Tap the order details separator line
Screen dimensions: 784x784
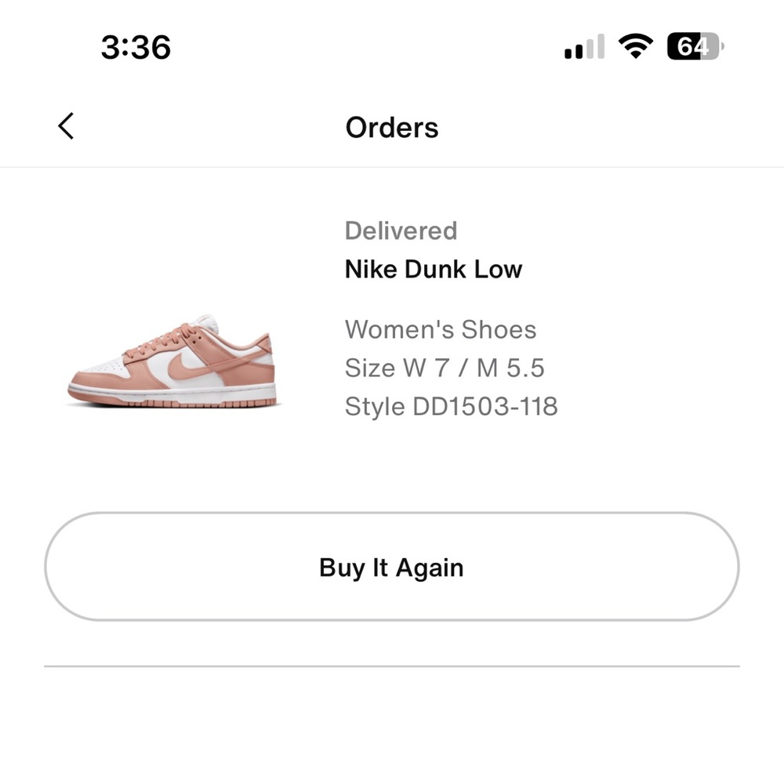392,666
